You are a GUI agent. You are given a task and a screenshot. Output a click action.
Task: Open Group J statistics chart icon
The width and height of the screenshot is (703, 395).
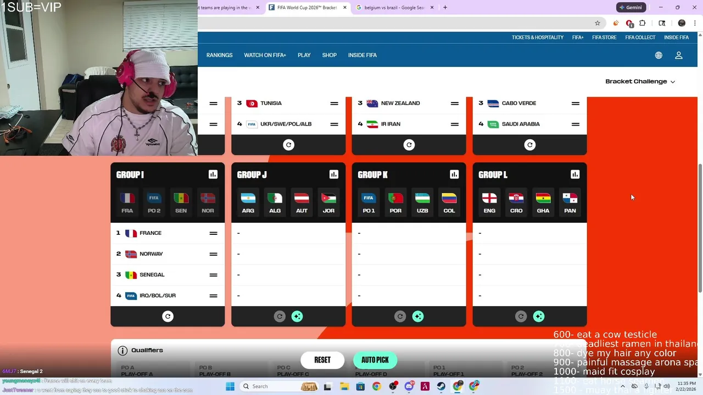pos(334,174)
